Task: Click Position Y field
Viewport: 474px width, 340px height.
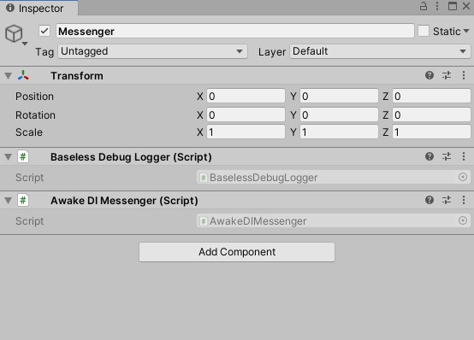Action: pyautogui.click(x=339, y=97)
